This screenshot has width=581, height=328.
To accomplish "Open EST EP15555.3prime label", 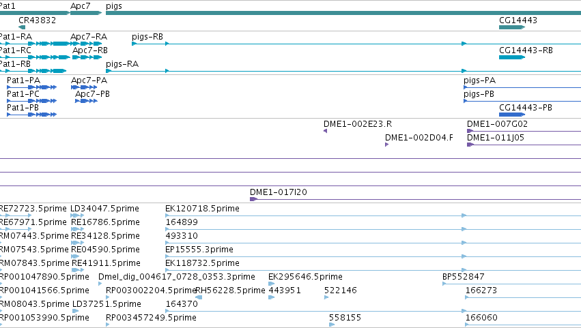I will (x=199, y=250).
